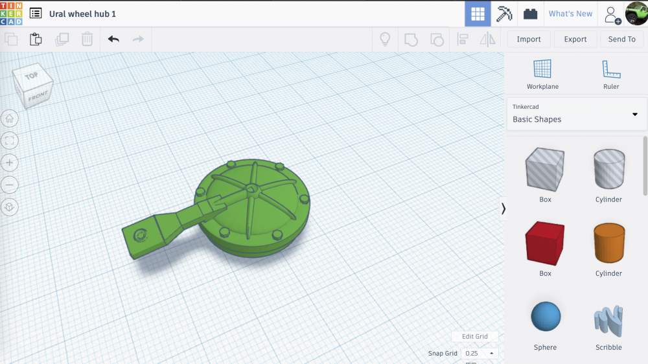Open the What's New link

coord(570,14)
